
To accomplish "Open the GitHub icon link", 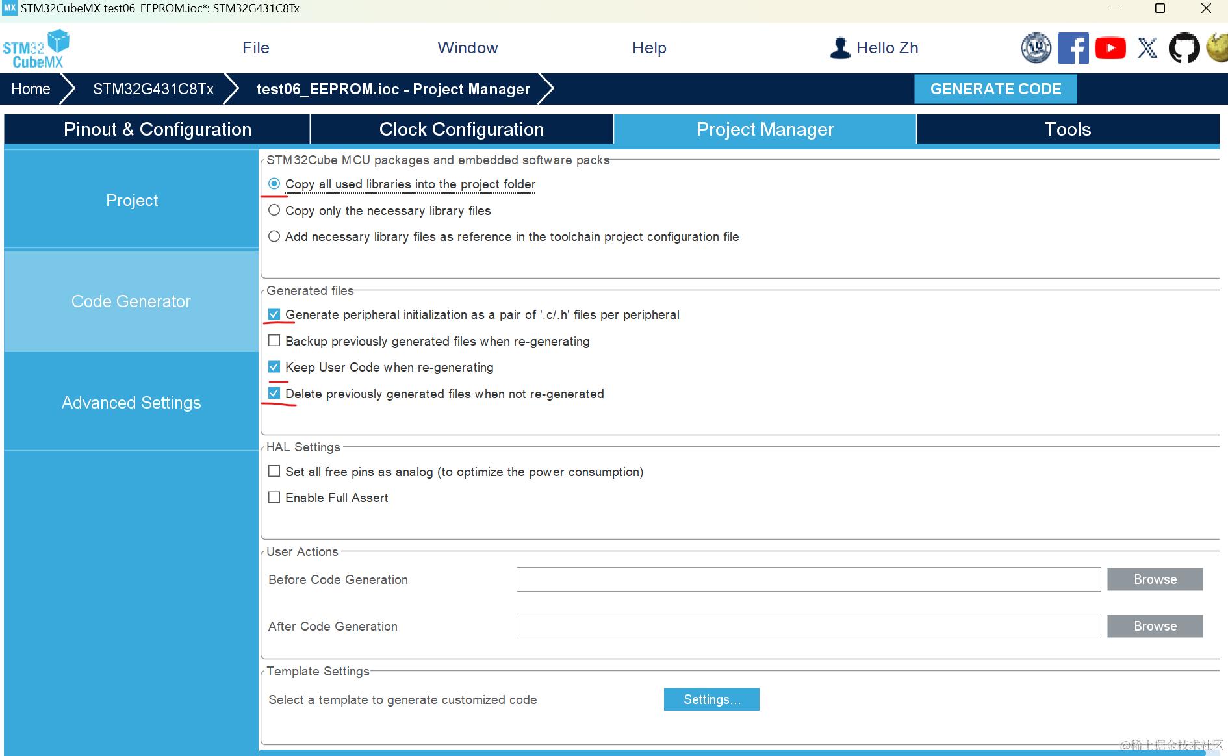I will click(1184, 48).
